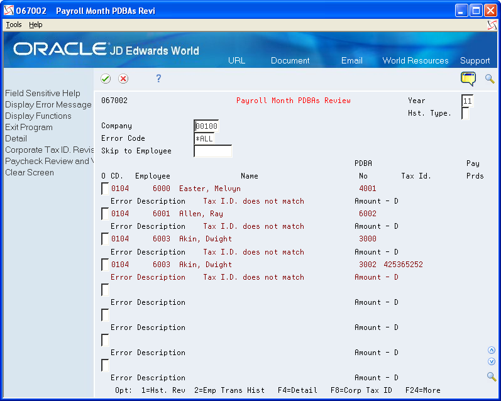Click option box for Akin, Dwight PDBA 3002
This screenshot has height=401, width=501.
[x=105, y=265]
